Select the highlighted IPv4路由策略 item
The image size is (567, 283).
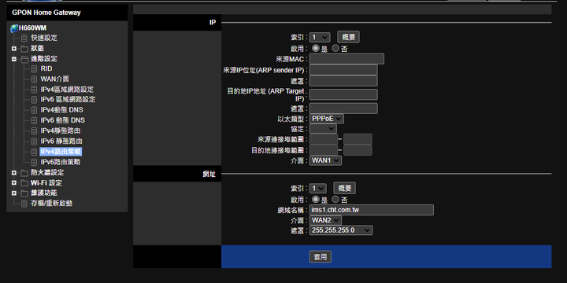point(61,152)
